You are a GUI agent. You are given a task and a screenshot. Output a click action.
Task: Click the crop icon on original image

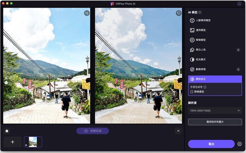pos(87,13)
